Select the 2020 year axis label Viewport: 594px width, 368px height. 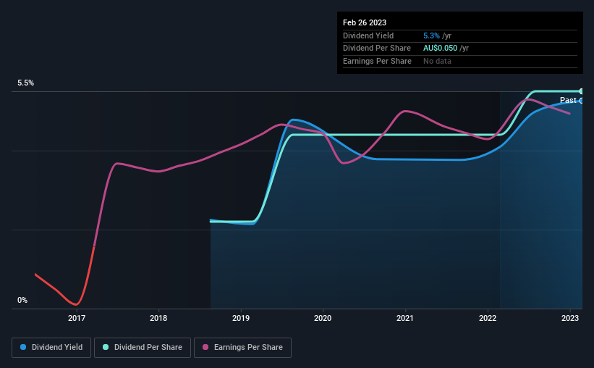323,318
